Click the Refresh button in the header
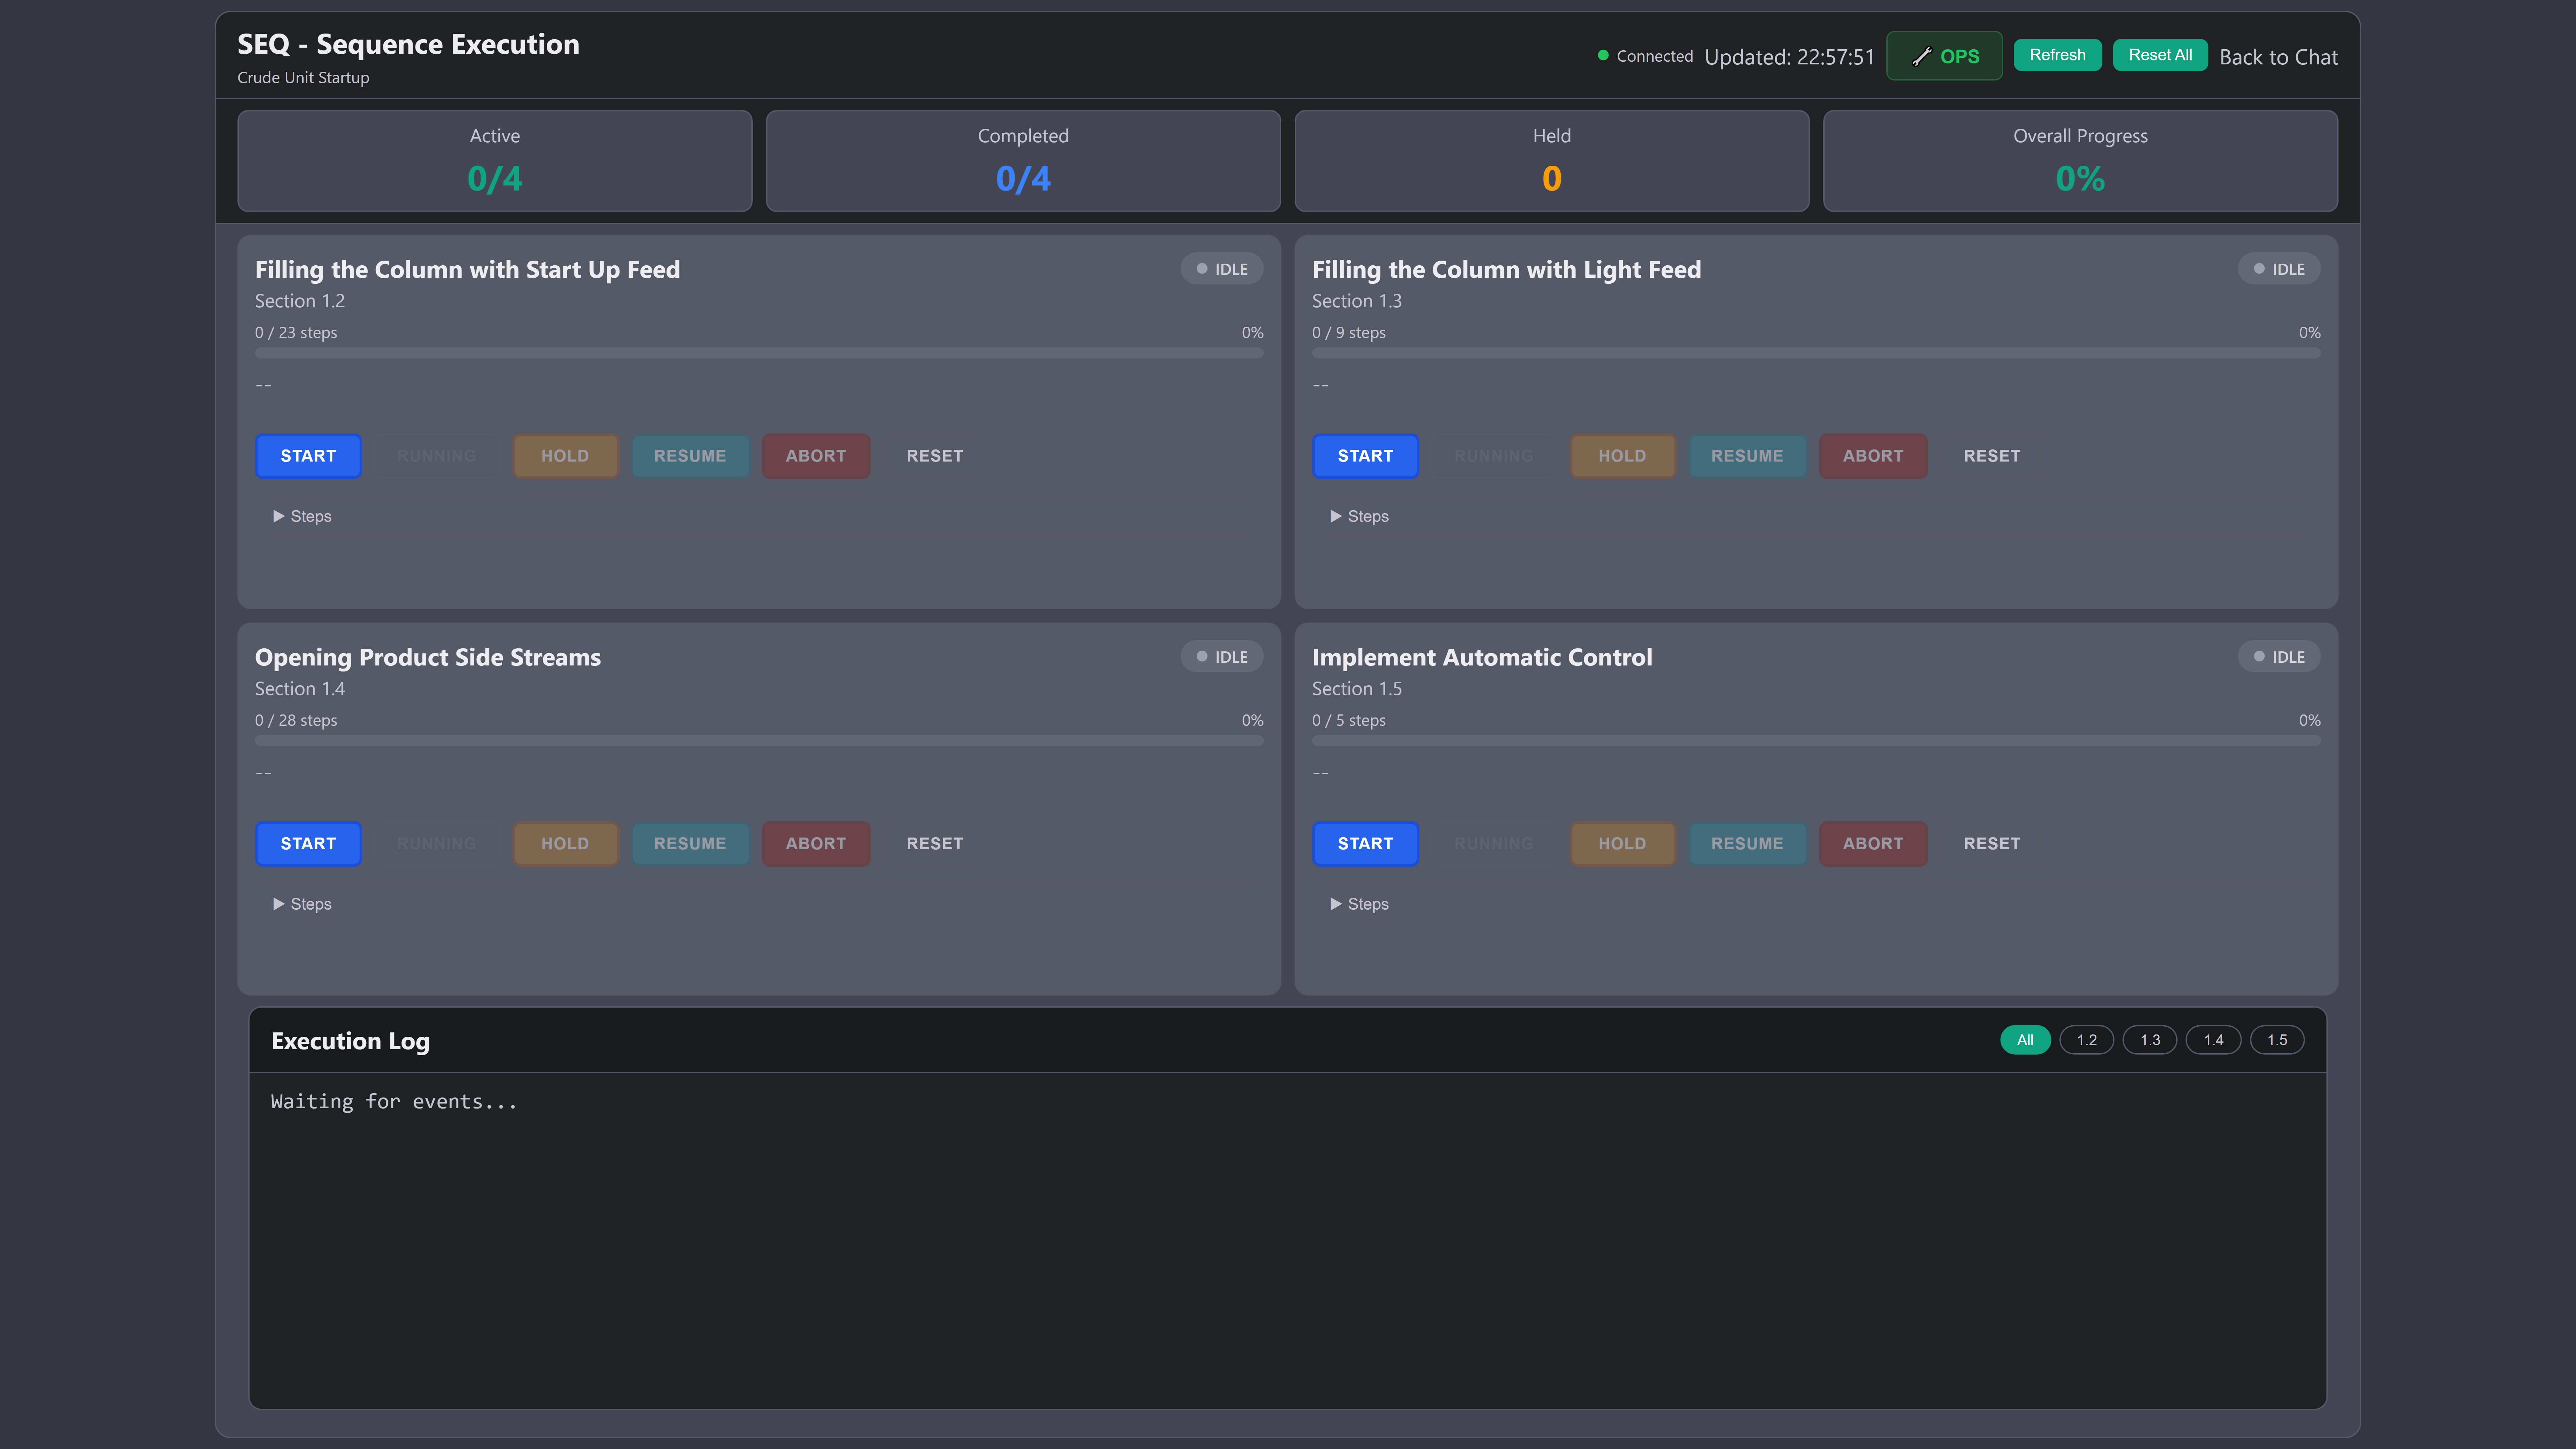This screenshot has height=1449, width=2576. click(x=2057, y=55)
